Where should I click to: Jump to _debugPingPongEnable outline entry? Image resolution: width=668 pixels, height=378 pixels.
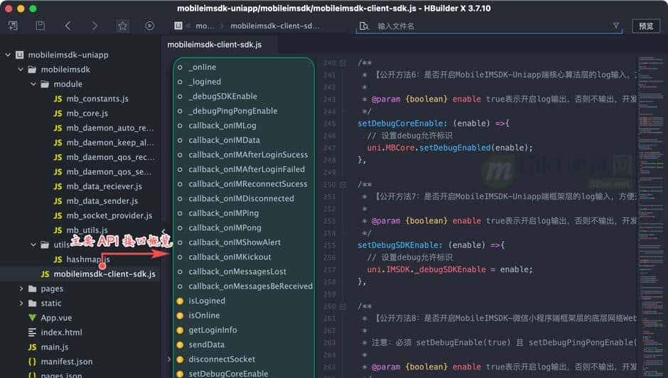(233, 111)
